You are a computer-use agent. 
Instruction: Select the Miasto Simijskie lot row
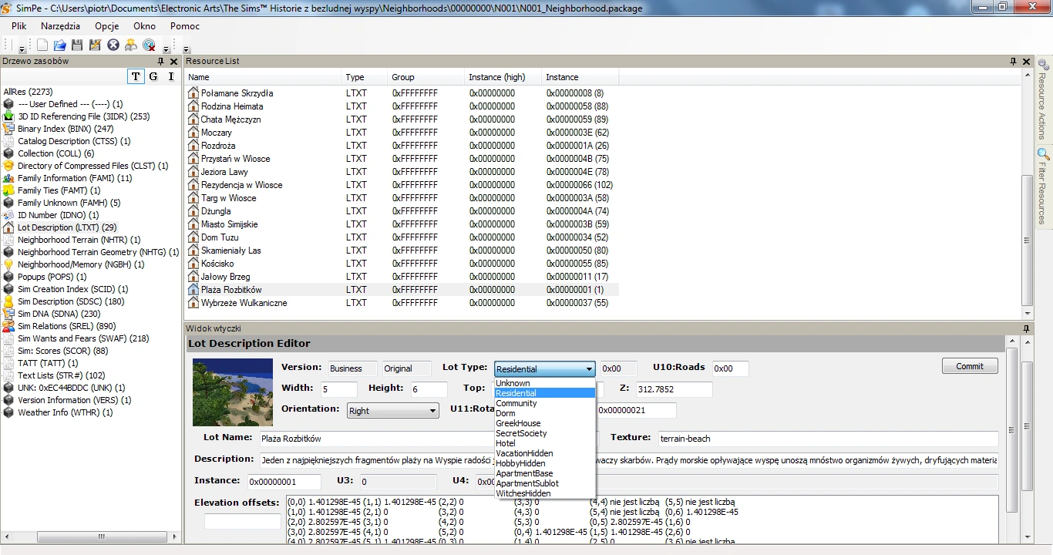click(402, 224)
